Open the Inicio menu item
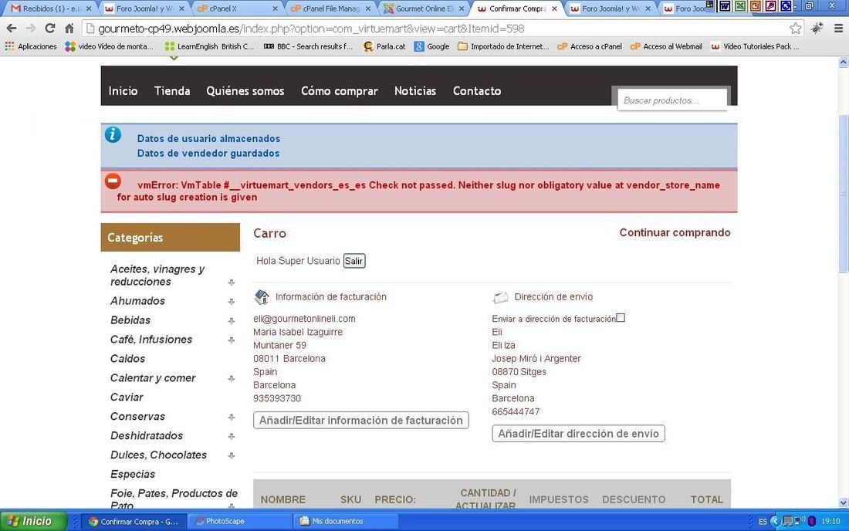The image size is (849, 531). (x=123, y=91)
